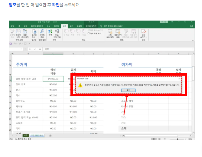Select Page Break Preview in status bar
Image resolution: width=202 pixels, height=157 pixels.
(165, 139)
